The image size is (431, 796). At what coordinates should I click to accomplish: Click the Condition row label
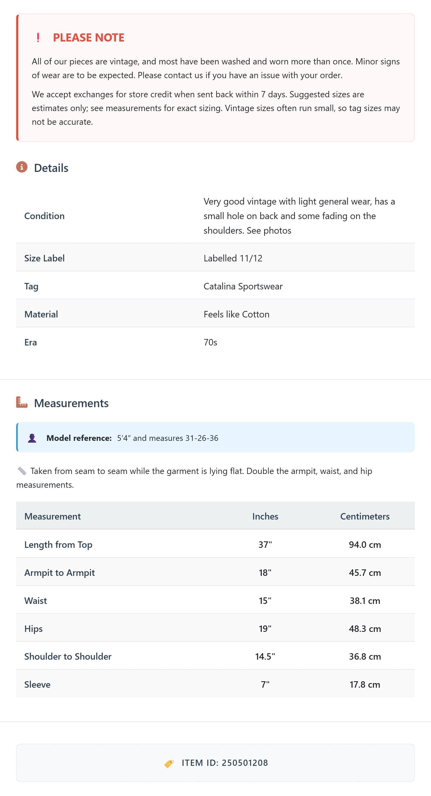[x=44, y=216]
